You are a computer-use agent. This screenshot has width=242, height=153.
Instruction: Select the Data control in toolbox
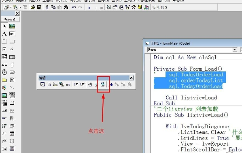(x=12, y=95)
